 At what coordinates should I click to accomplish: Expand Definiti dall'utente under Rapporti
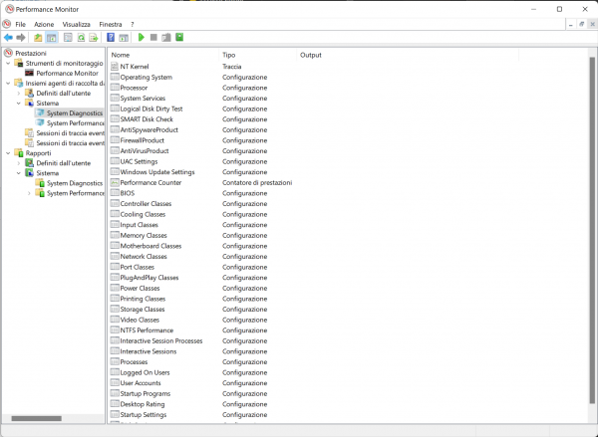(x=19, y=163)
